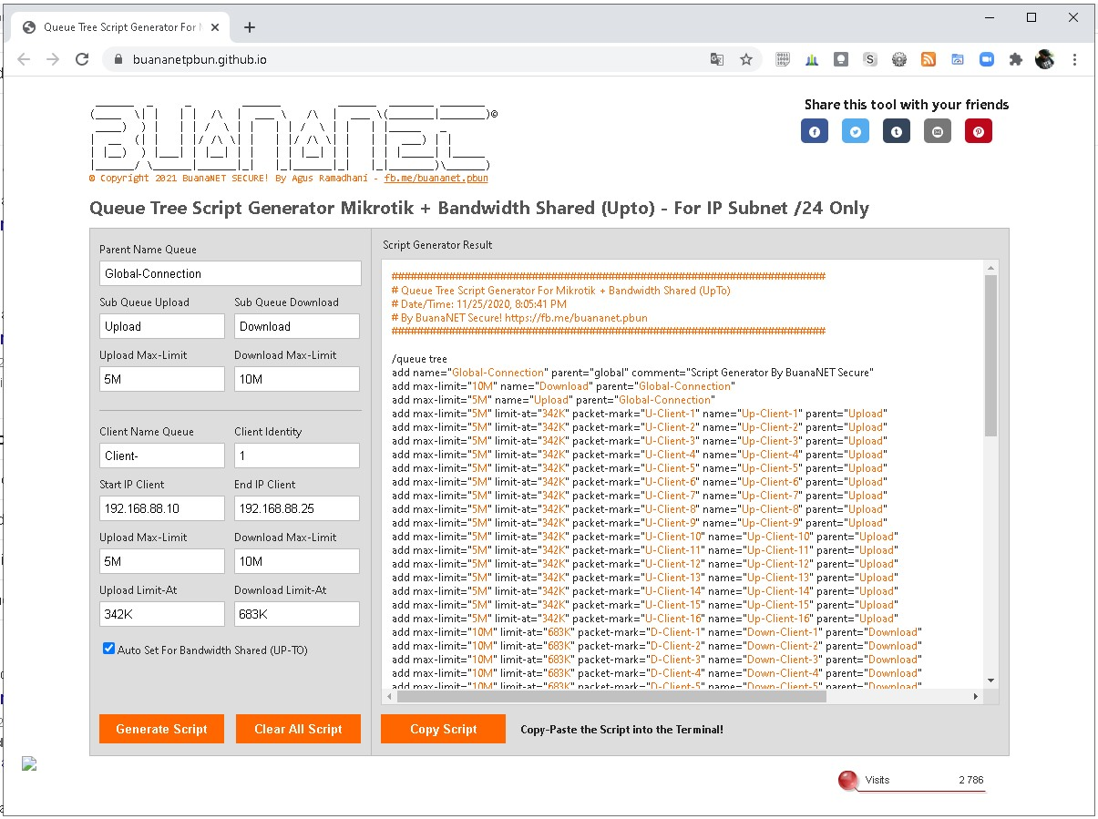Viewport: 1098px width, 819px height.
Task: Click the script line naming Up-Client-16
Action: pyautogui.click(x=643, y=619)
